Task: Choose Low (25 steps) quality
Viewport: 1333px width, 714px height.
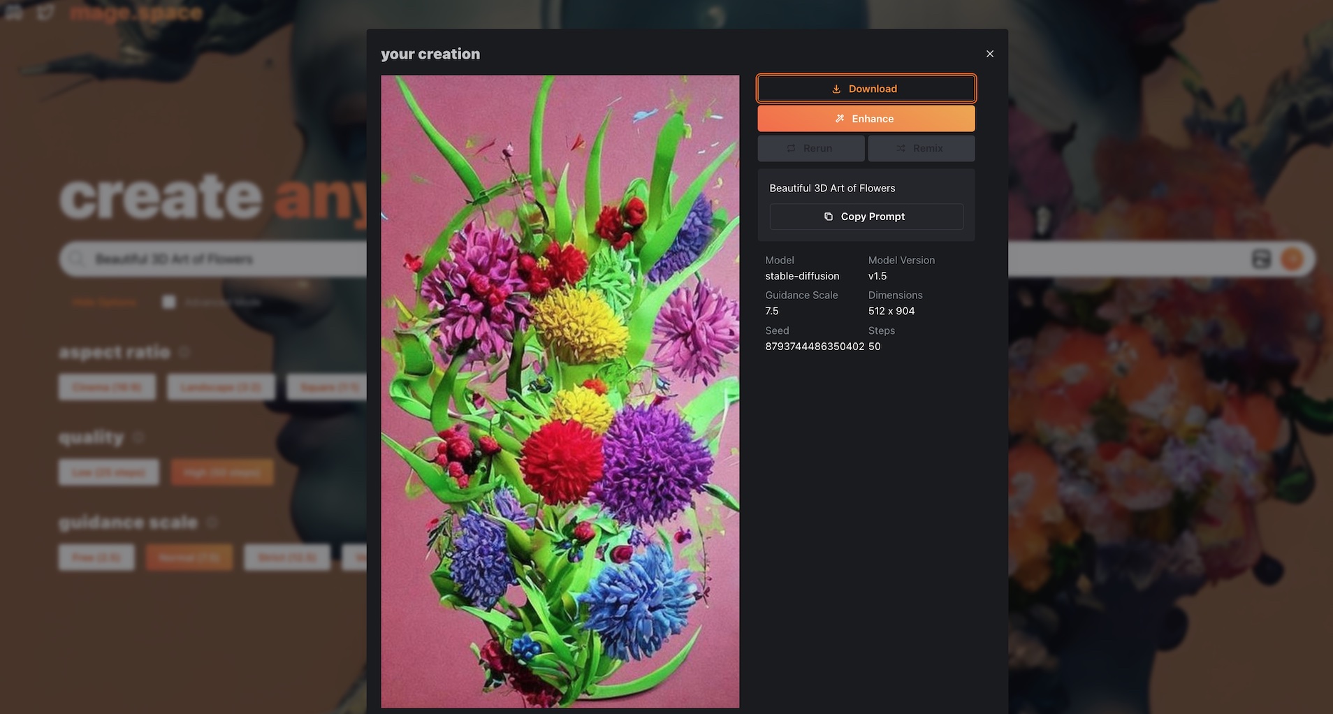Action: (109, 472)
